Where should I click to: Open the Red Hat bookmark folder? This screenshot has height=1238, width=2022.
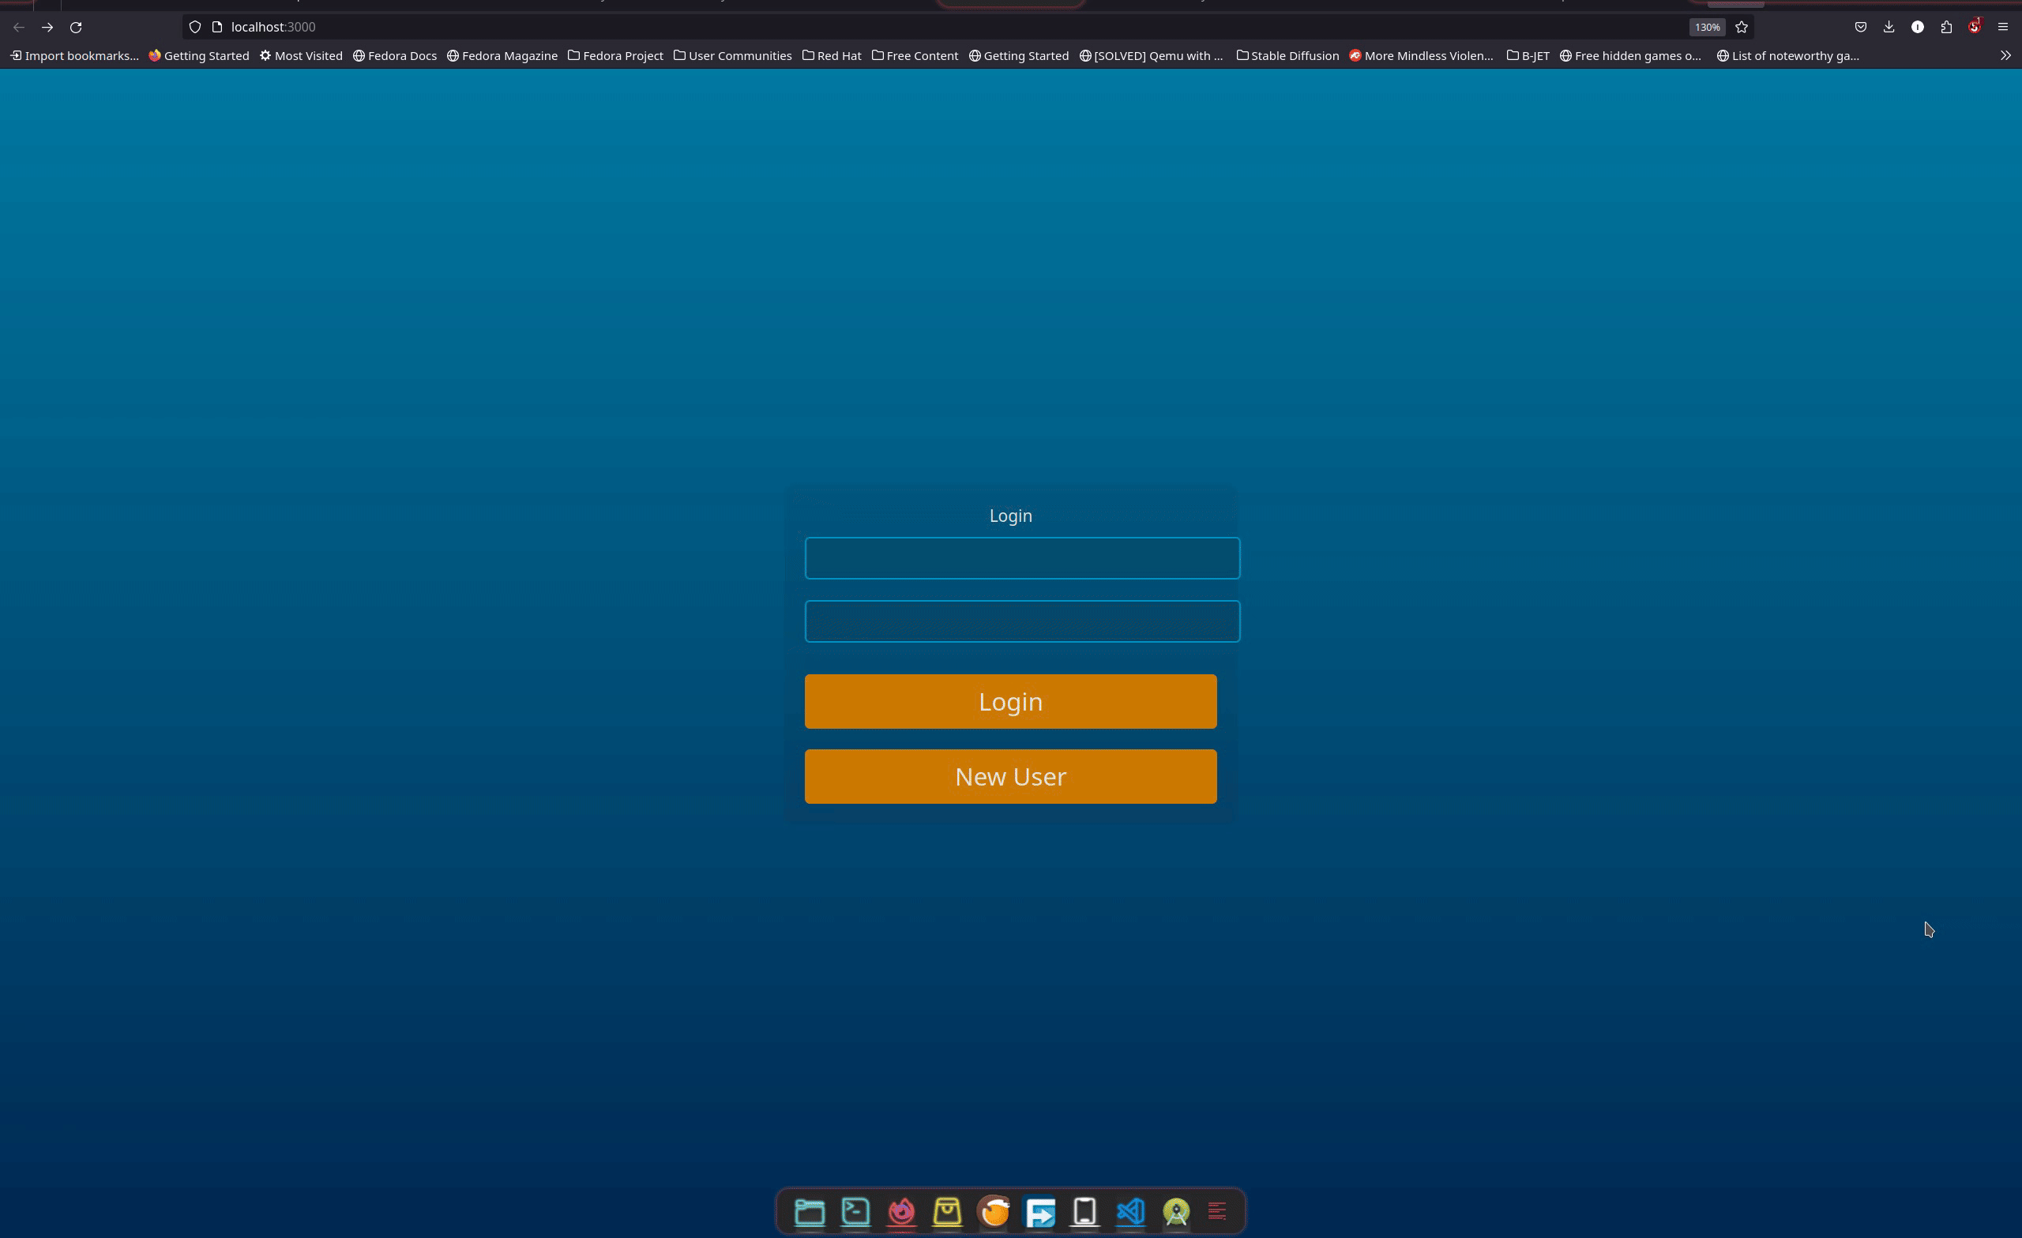[x=831, y=56]
